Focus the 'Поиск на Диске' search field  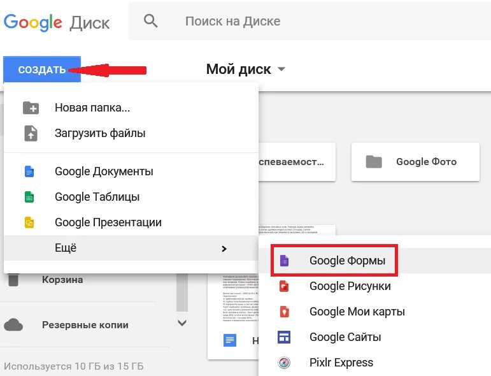point(310,21)
